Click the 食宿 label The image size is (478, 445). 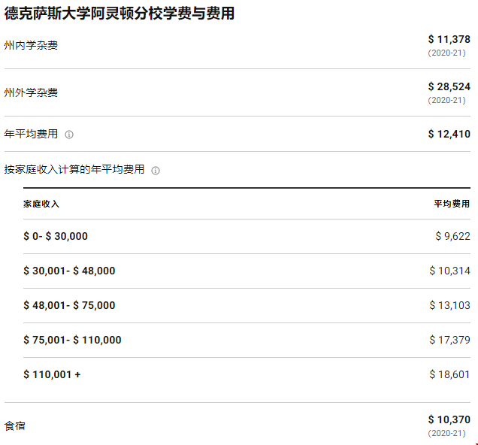(14, 425)
